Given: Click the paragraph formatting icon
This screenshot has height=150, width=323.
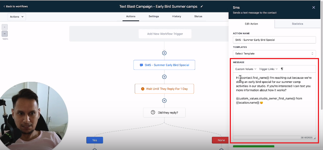Looking at the screenshot, I should tap(282, 69).
